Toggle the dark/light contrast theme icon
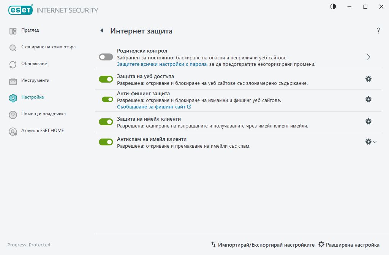Image resolution: width=389 pixels, height=255 pixels. click(333, 6)
